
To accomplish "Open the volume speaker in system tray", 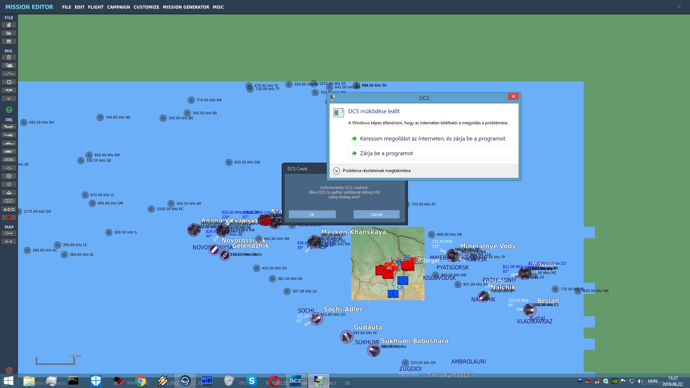I will pyautogui.click(x=640, y=381).
